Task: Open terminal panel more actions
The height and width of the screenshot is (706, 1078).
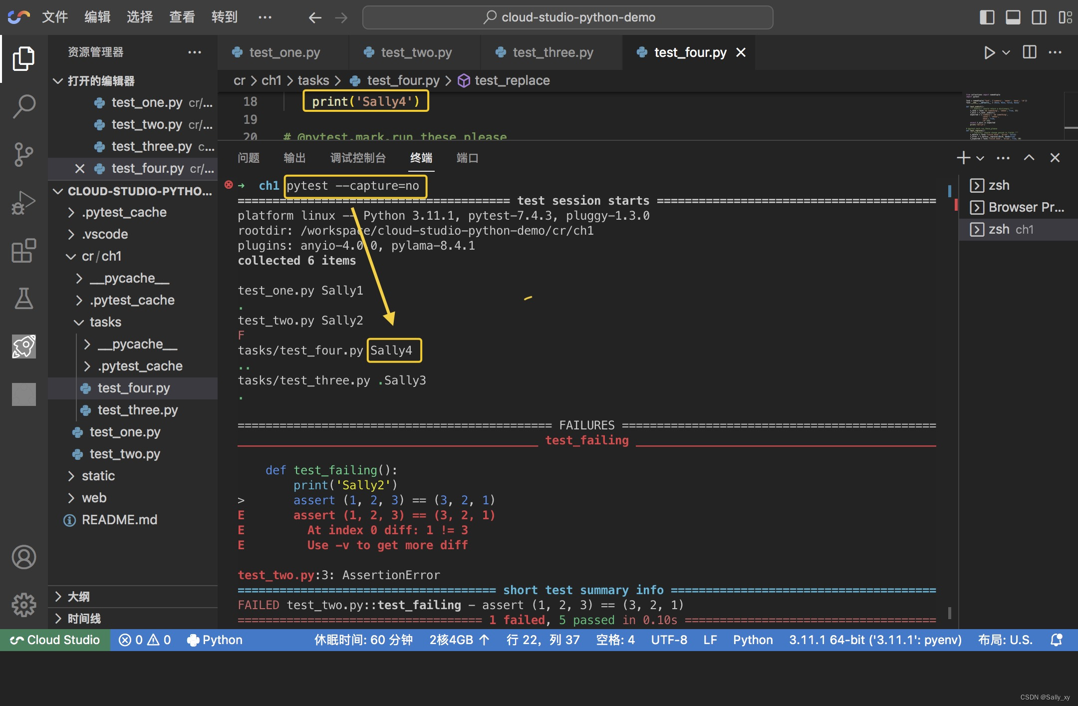Action: [1003, 158]
